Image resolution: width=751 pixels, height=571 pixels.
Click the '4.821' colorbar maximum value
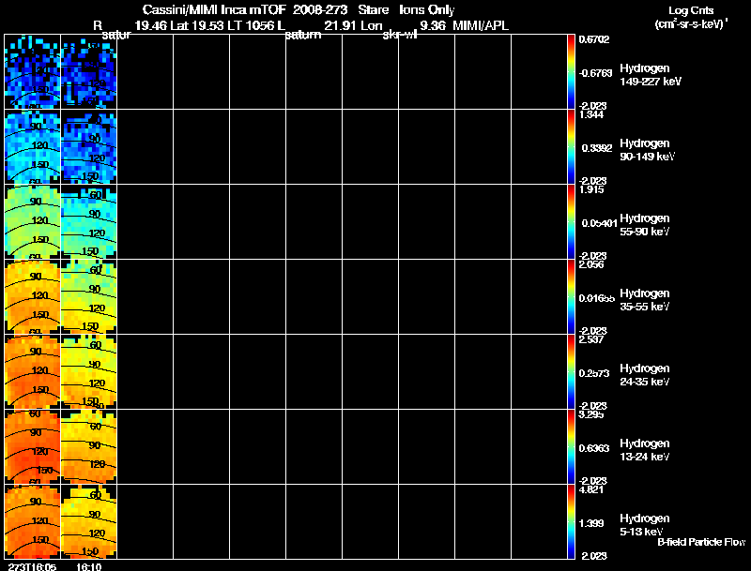[x=591, y=490]
